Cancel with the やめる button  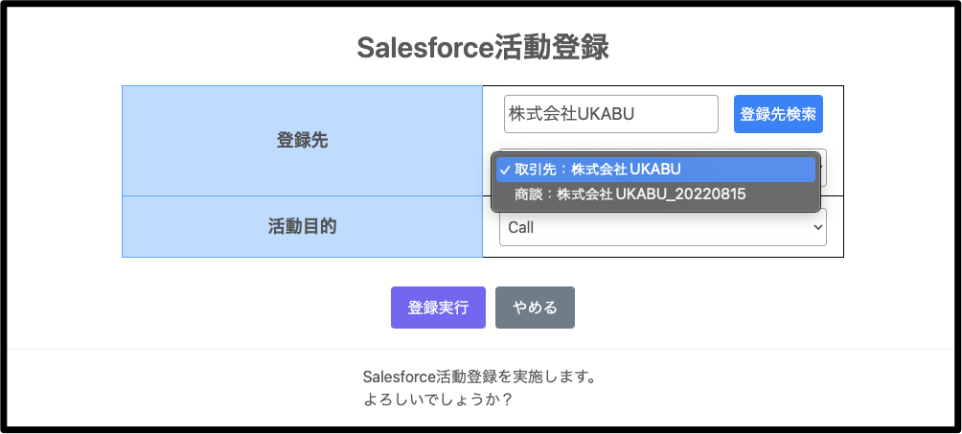point(535,308)
